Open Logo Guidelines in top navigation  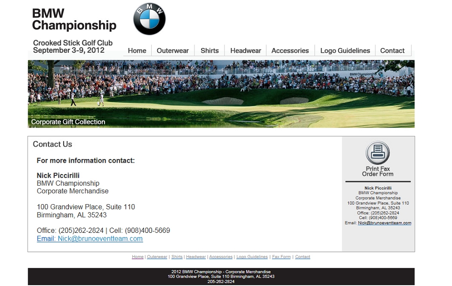(x=345, y=51)
